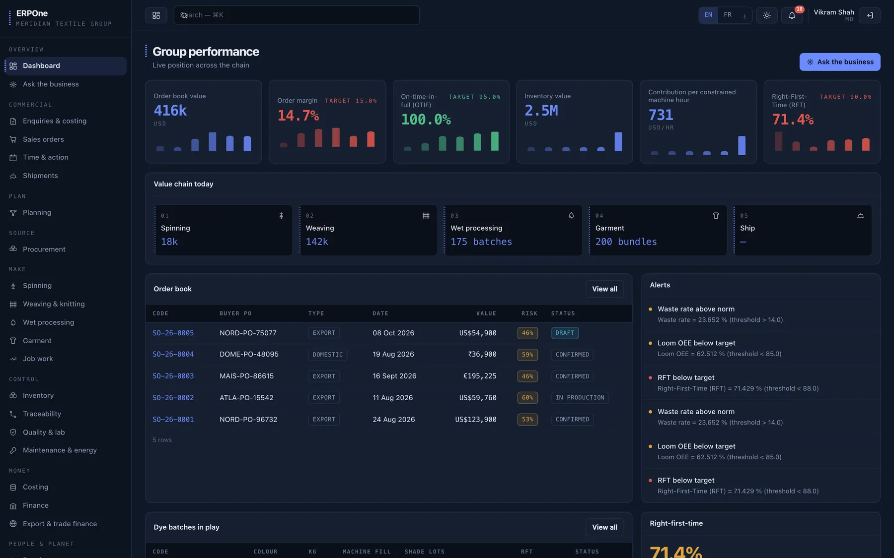Click the ship icon on Ship card
The height and width of the screenshot is (558, 894).
[x=861, y=216]
